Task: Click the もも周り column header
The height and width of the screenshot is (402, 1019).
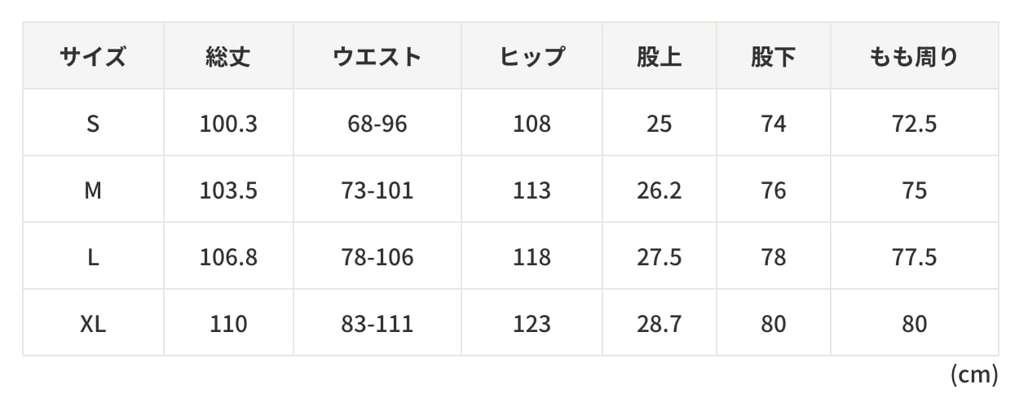Action: point(915,56)
